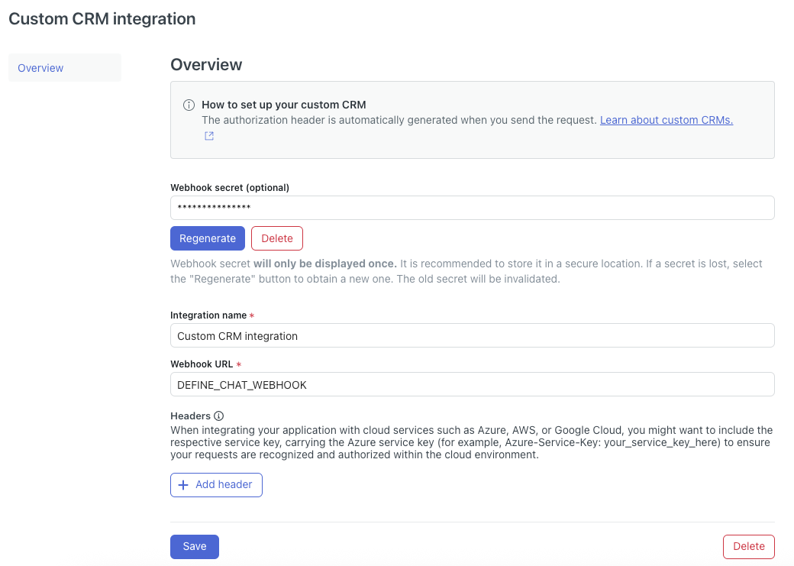Click the How to set up banner title

click(284, 105)
